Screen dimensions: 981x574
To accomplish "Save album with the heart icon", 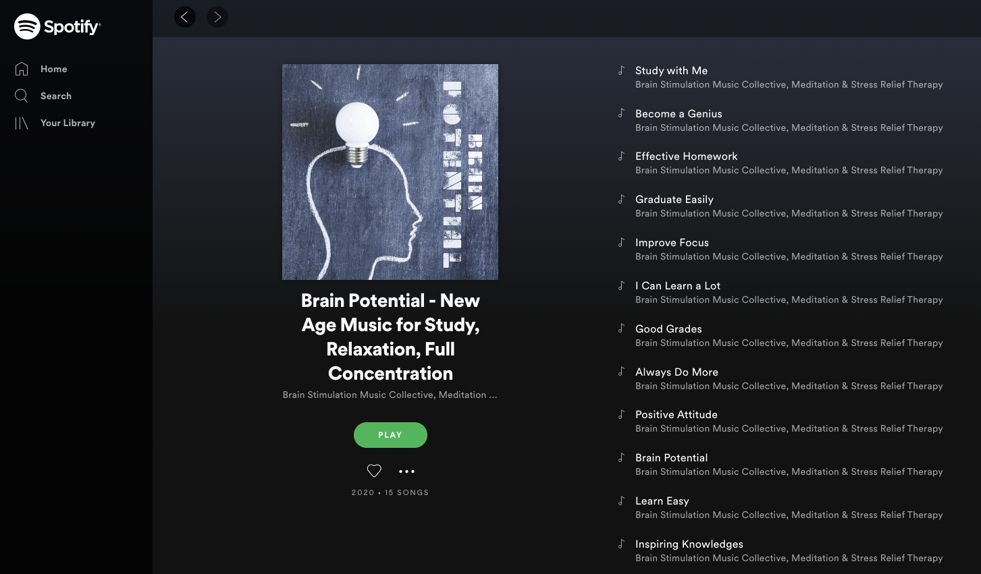I will (374, 471).
